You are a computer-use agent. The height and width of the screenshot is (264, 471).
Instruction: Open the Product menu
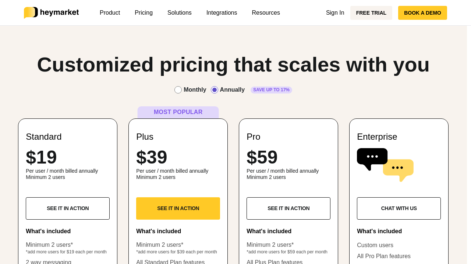tap(110, 13)
